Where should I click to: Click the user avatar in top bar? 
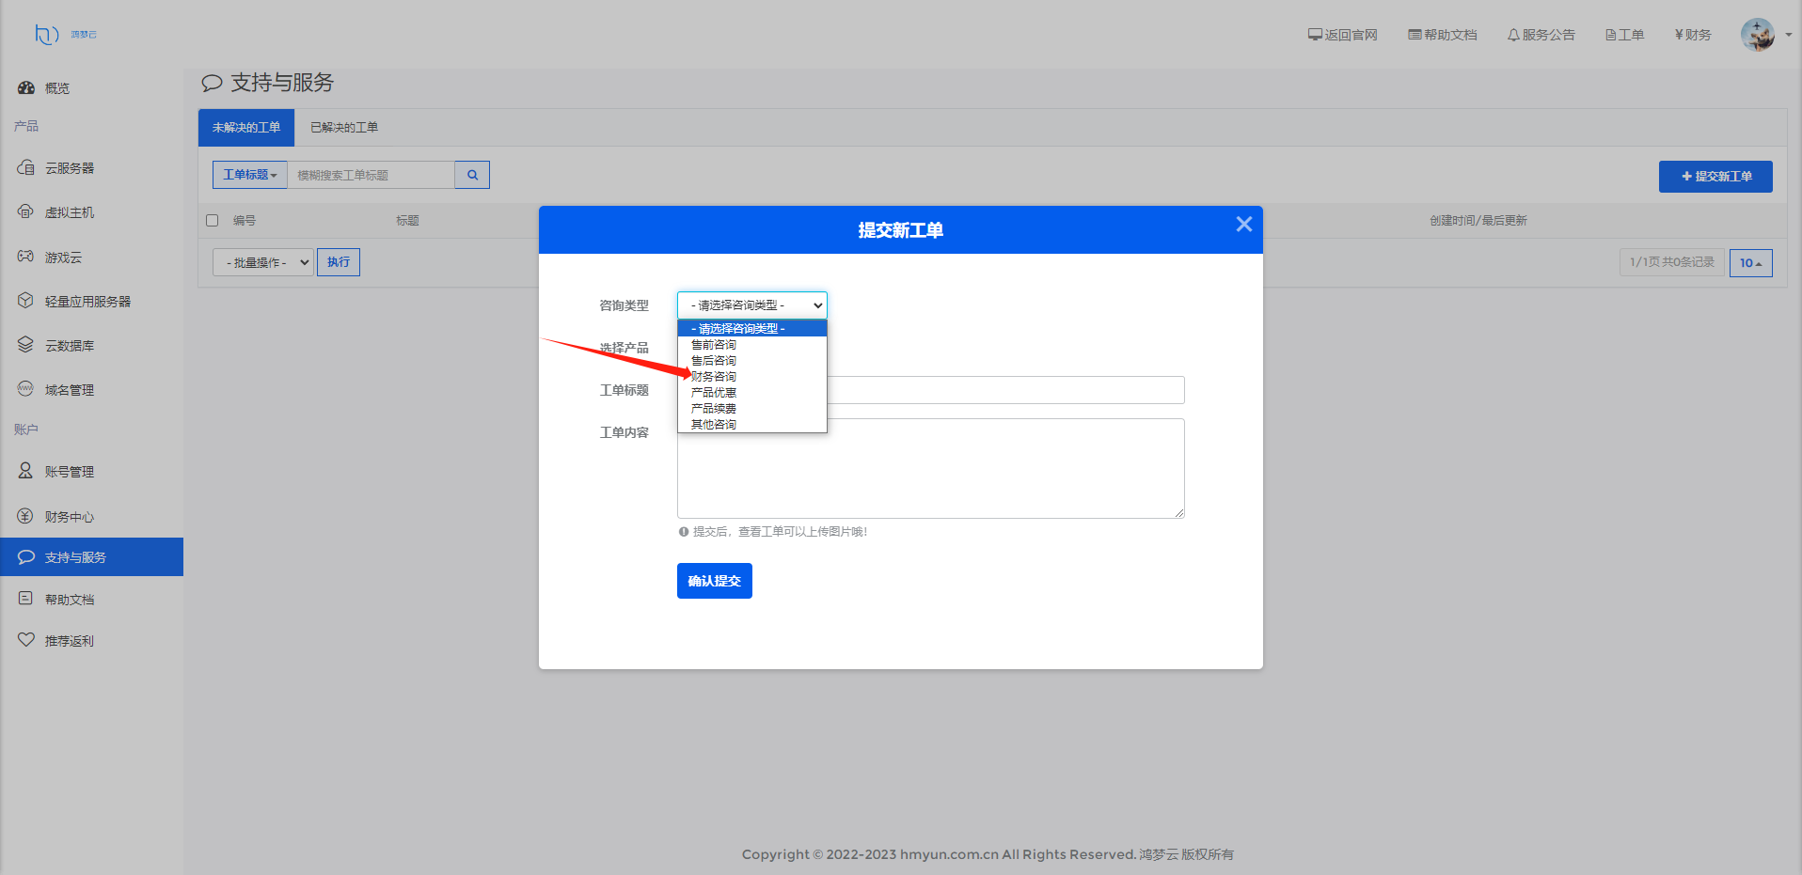click(x=1757, y=35)
